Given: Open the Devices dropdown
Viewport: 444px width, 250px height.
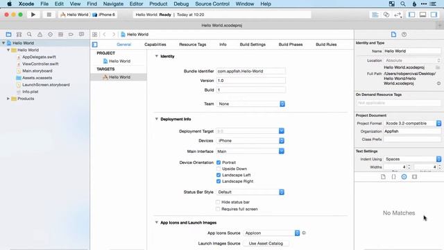Looking at the screenshot, I should click(x=250, y=140).
